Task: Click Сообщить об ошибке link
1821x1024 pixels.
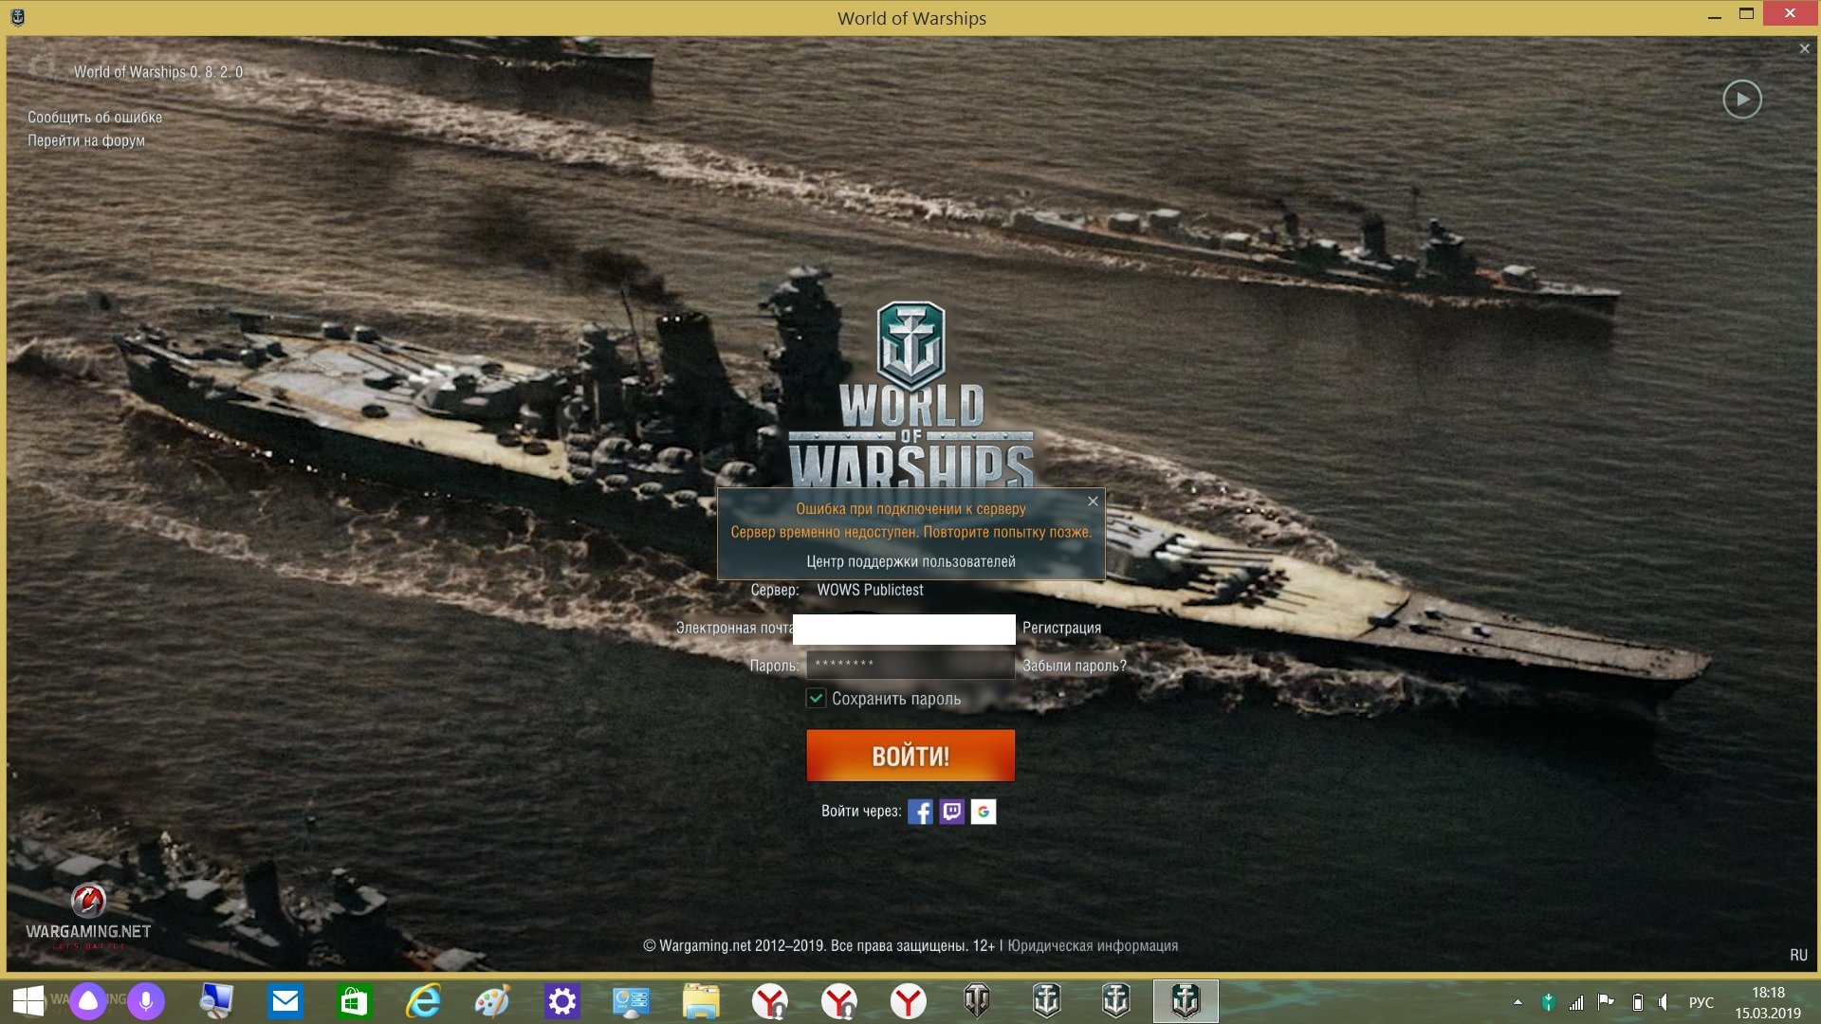Action: point(95,118)
